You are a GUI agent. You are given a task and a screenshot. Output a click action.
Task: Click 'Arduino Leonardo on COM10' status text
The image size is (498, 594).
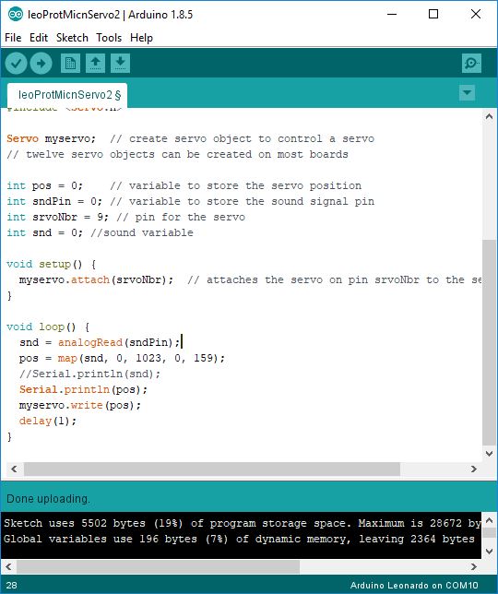[x=414, y=586]
